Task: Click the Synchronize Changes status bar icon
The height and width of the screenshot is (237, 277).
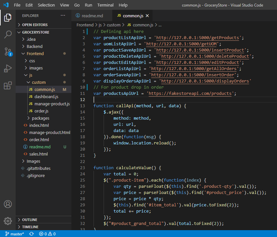Action: coord(31,234)
